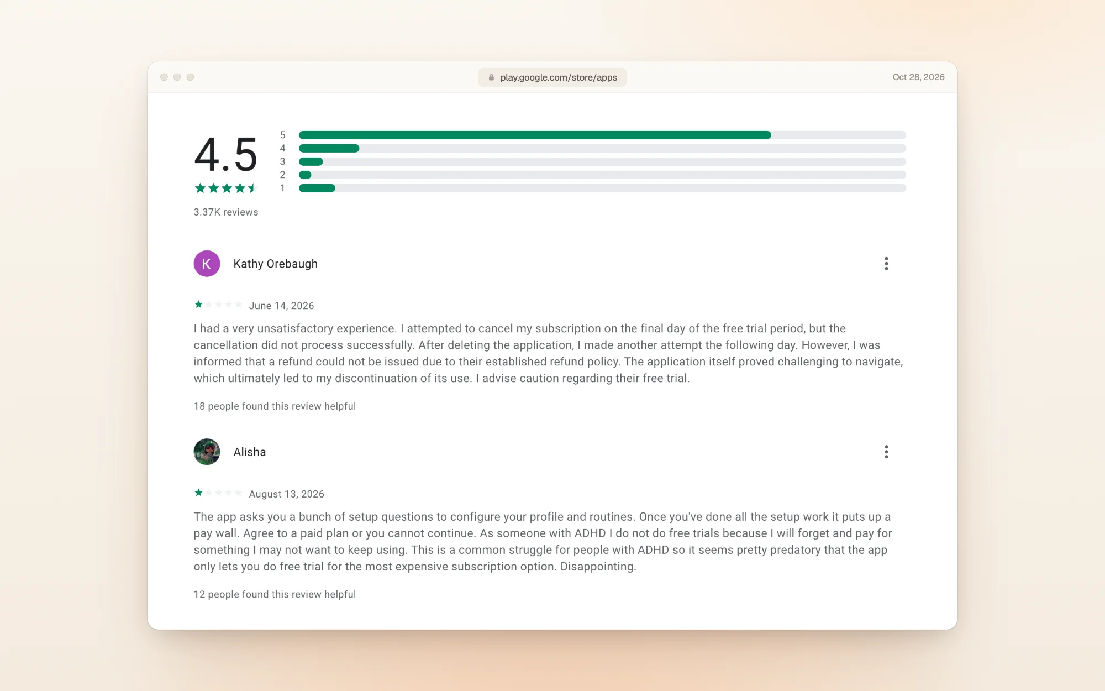Click Kathy Orebaugh's purple K avatar
The width and height of the screenshot is (1105, 691).
tap(207, 264)
